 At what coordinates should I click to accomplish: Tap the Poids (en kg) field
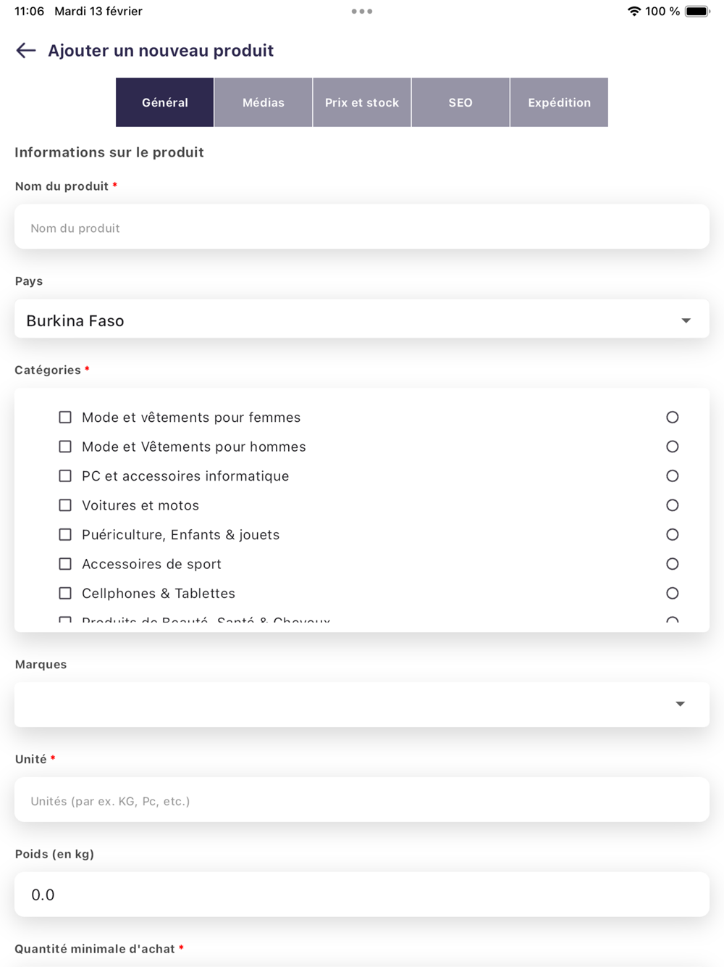point(362,895)
